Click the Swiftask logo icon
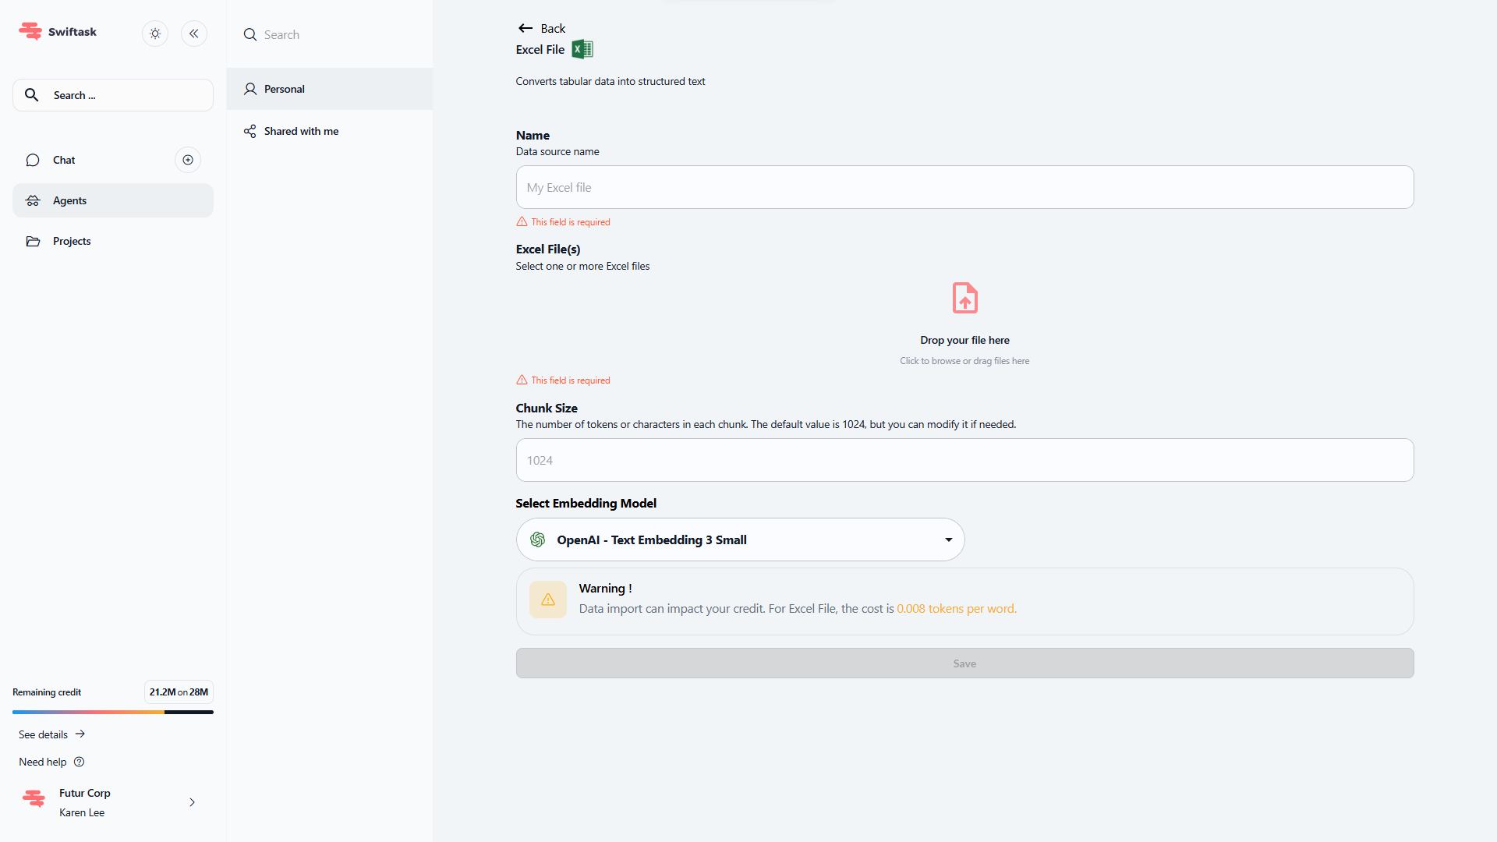The width and height of the screenshot is (1497, 842). tap(30, 31)
